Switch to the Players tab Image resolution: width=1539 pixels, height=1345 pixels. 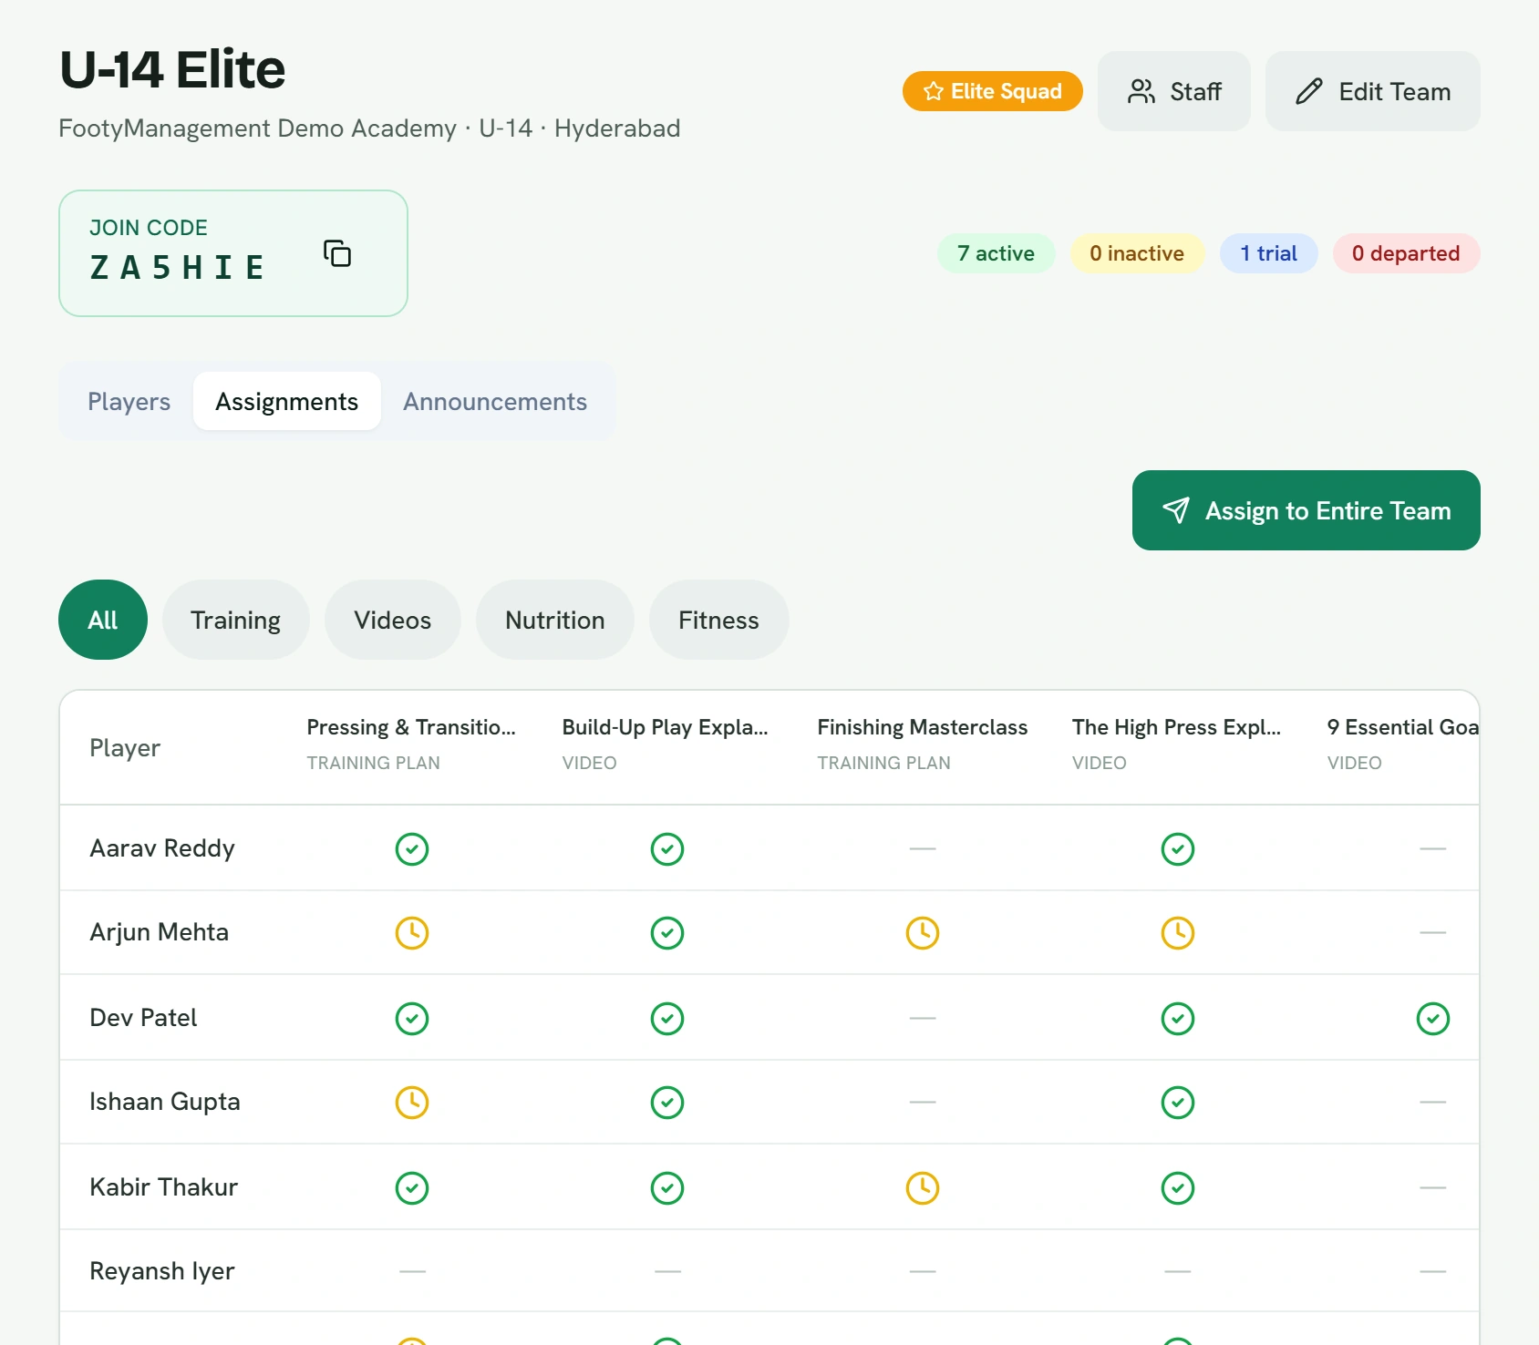[x=129, y=401]
